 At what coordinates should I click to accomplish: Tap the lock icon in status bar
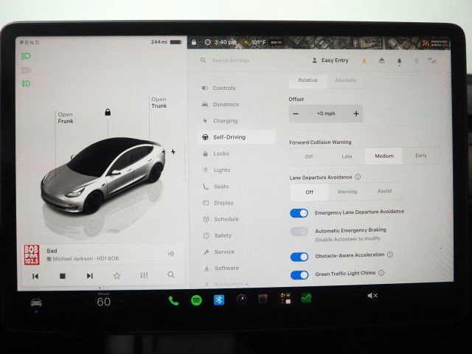[x=194, y=42]
